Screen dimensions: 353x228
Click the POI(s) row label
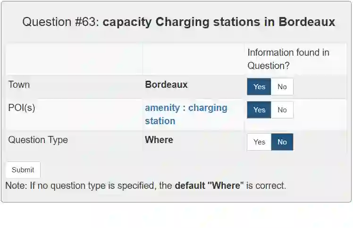22,108
